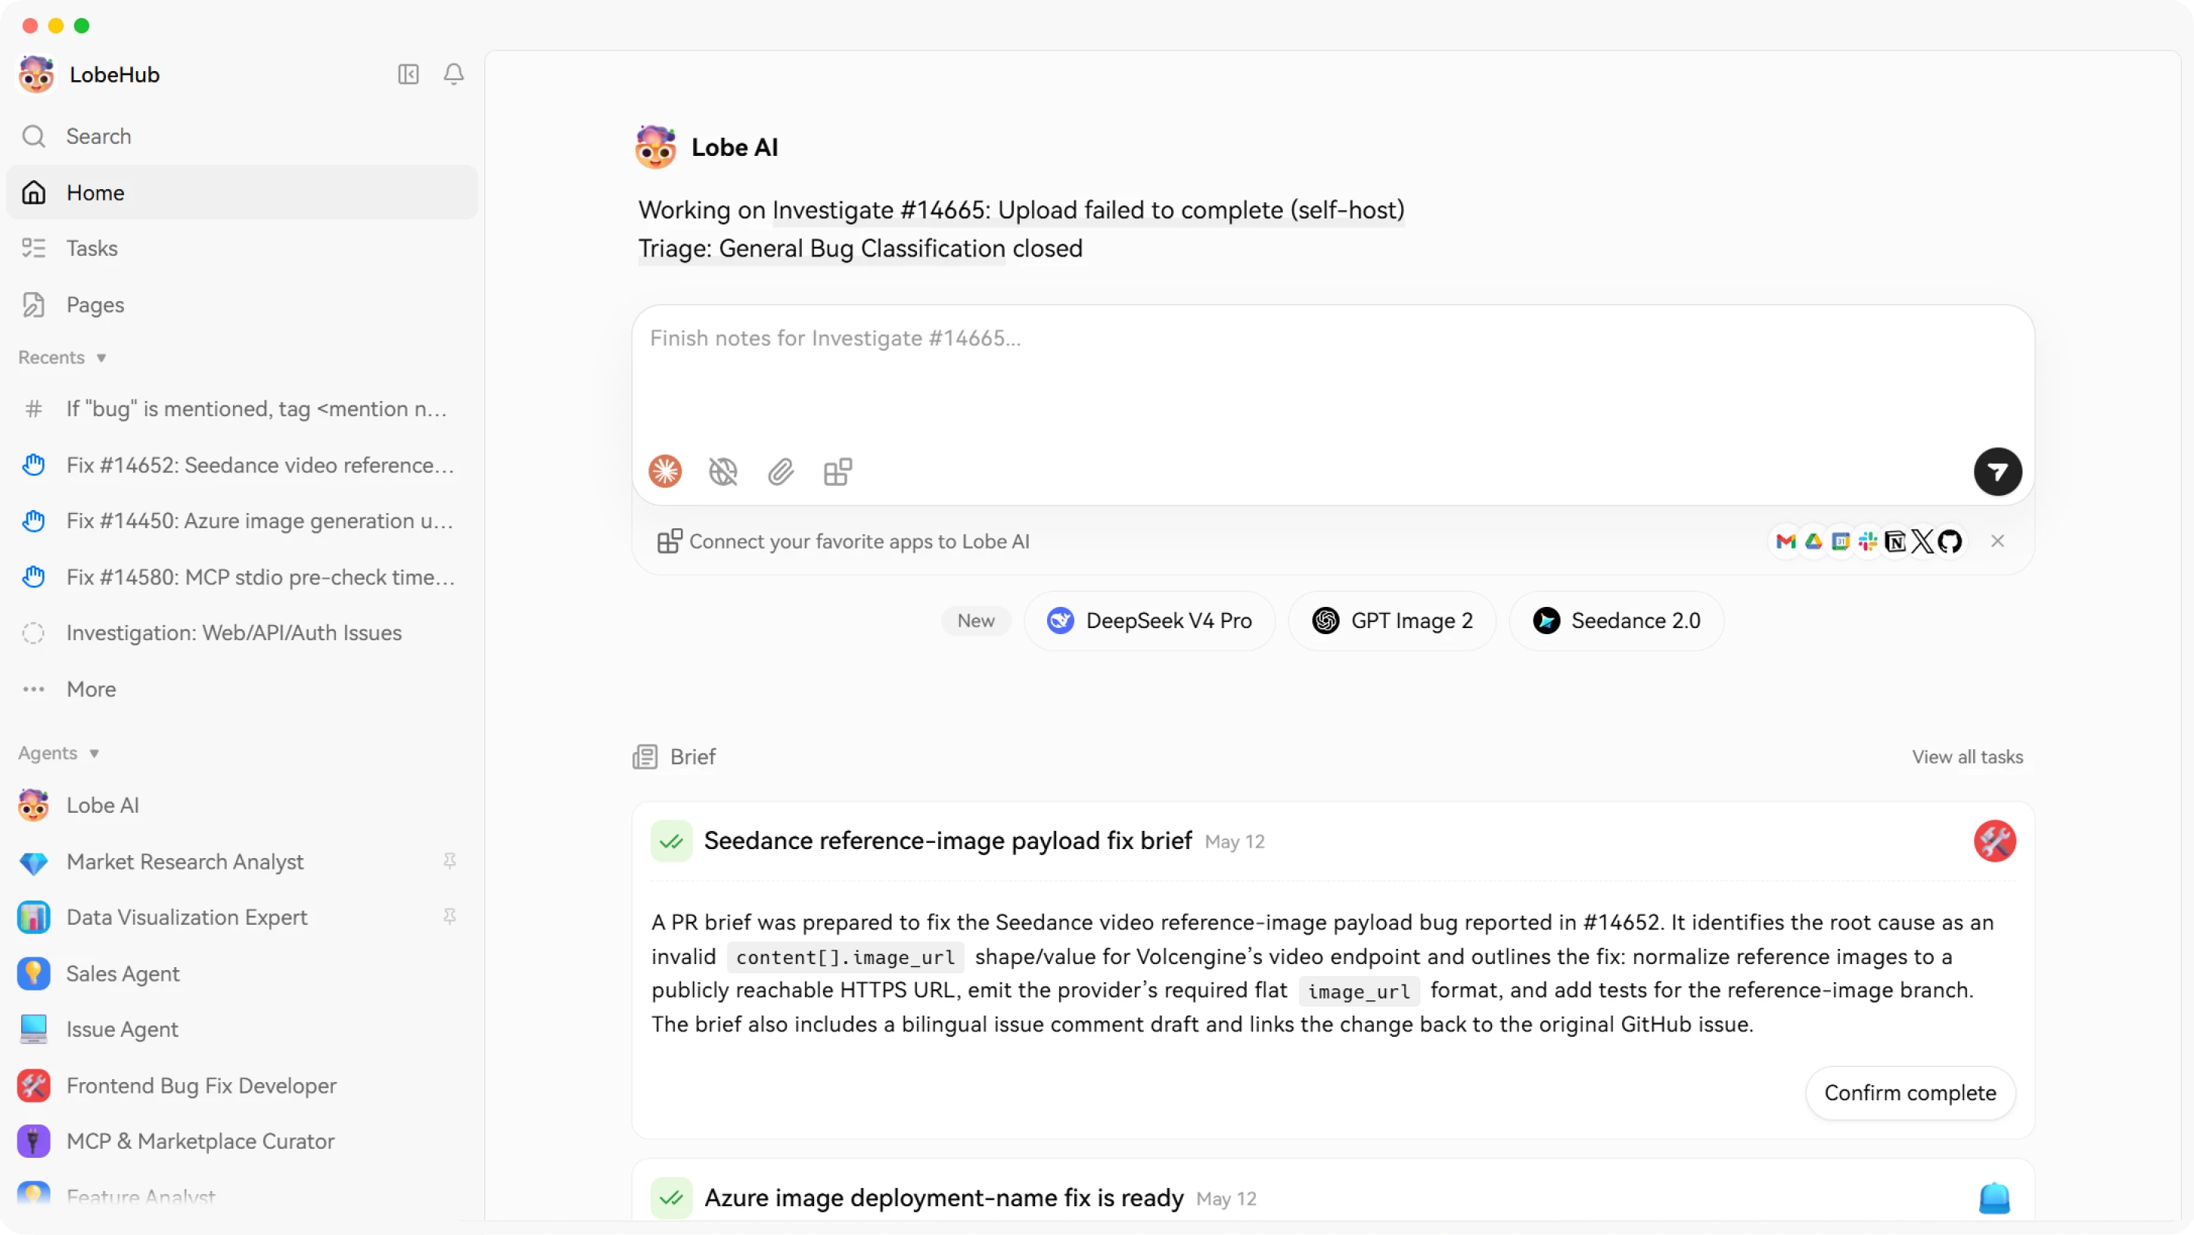Send message with the black arrow button
This screenshot has width=2194, height=1235.
(1998, 471)
